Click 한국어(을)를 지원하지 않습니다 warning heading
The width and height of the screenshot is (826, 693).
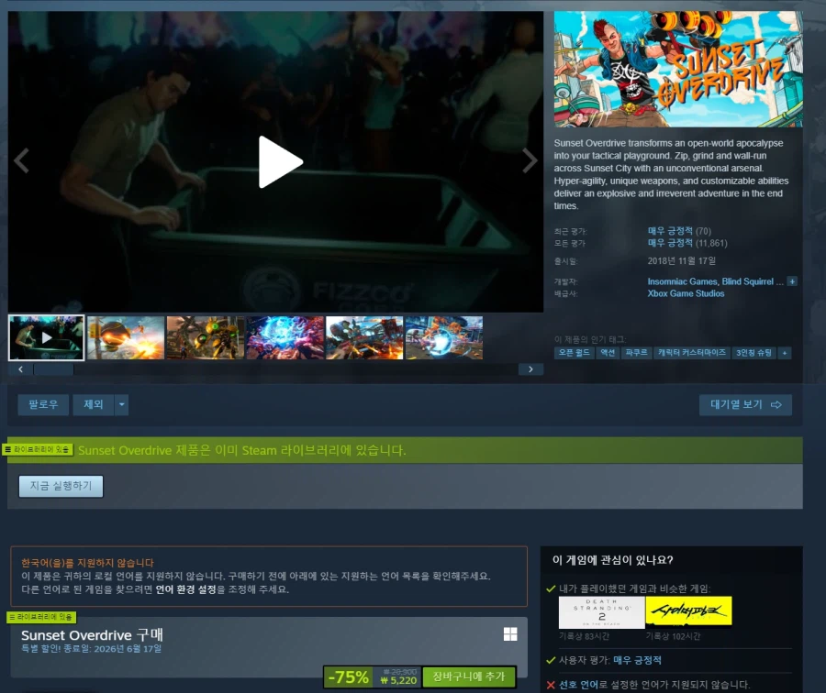pos(87,563)
